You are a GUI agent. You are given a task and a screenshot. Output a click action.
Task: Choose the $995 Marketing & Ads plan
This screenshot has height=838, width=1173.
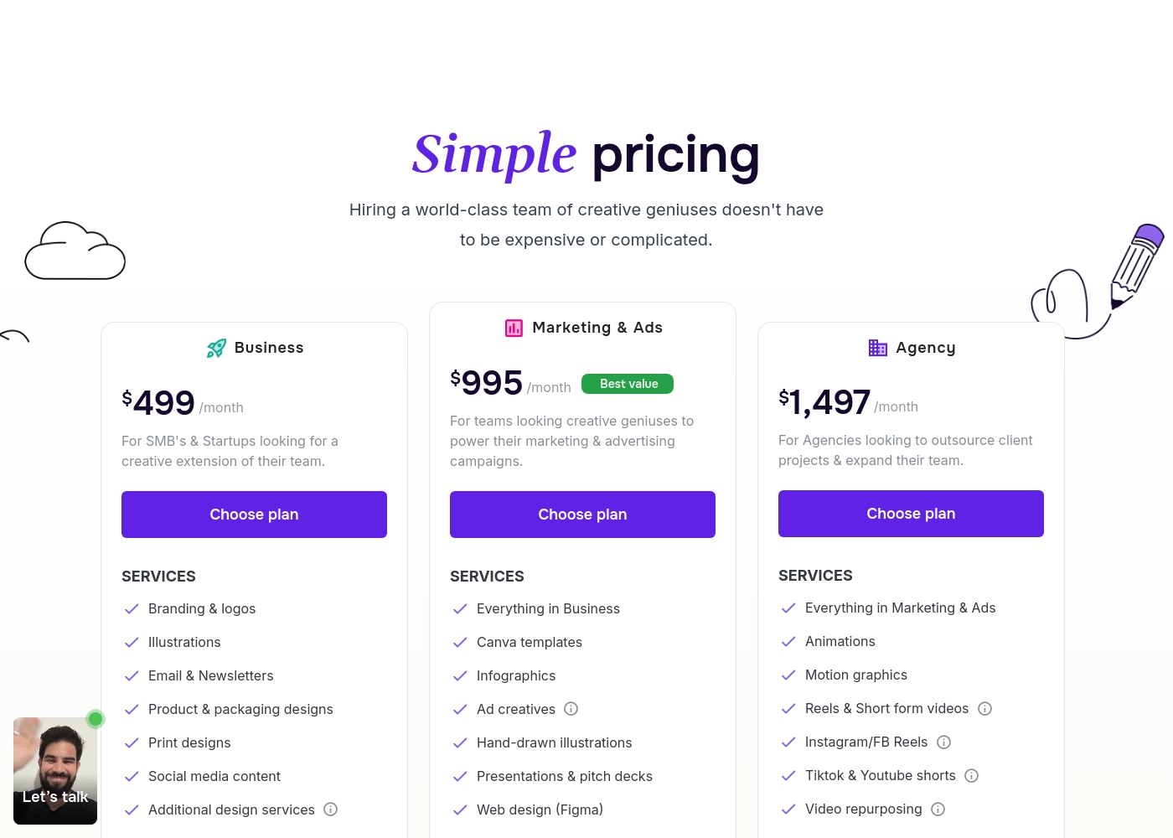[582, 515]
